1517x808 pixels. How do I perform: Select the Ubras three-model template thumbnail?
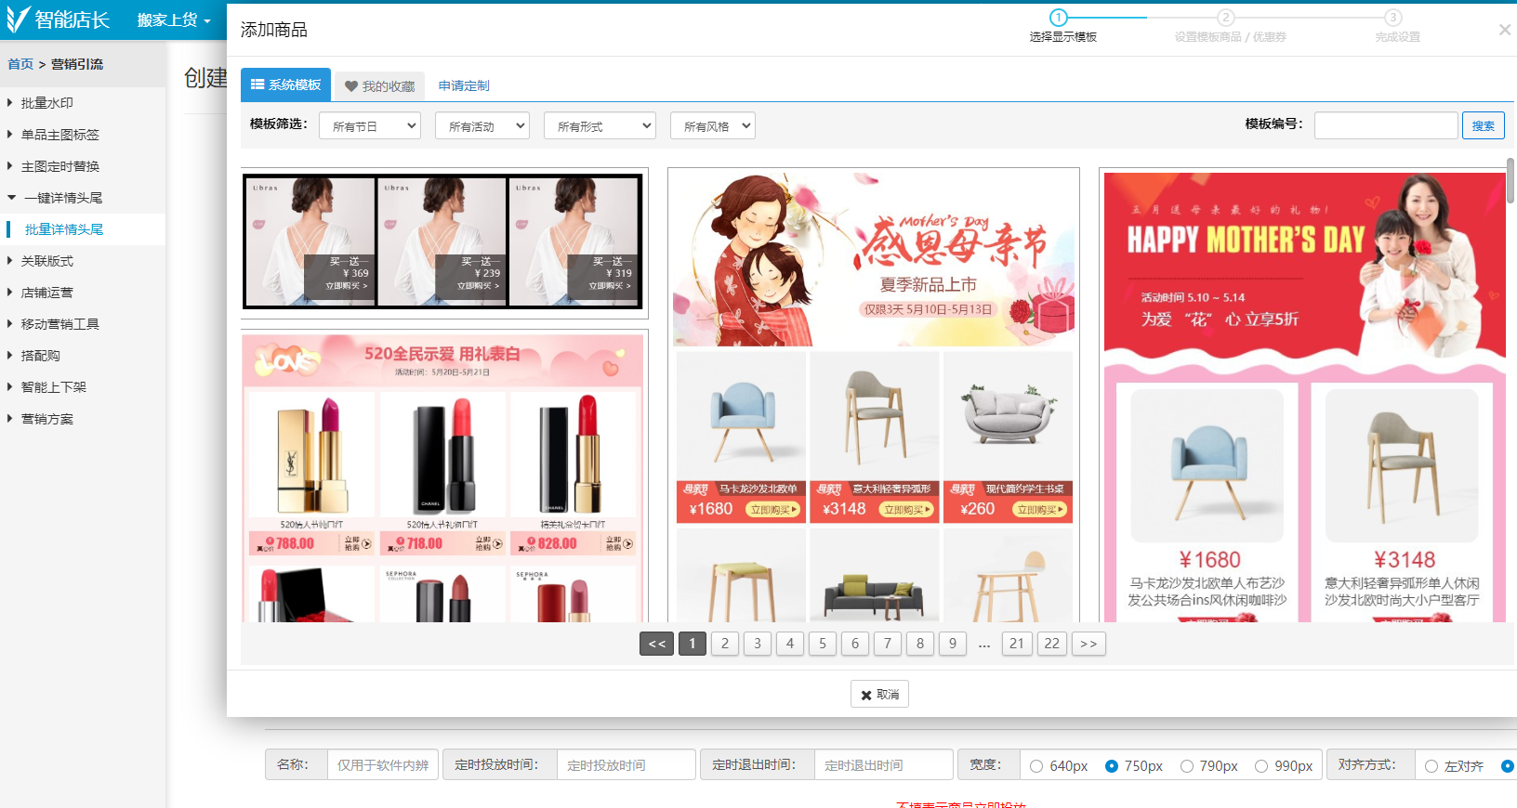(x=444, y=241)
